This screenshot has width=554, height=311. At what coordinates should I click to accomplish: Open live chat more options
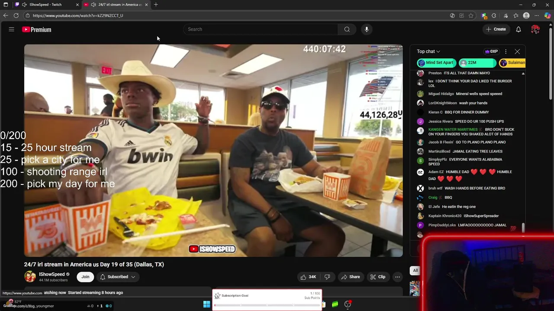[506, 51]
